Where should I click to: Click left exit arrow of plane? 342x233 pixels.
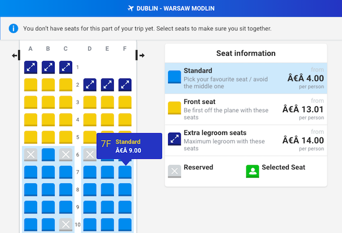pos(14,56)
